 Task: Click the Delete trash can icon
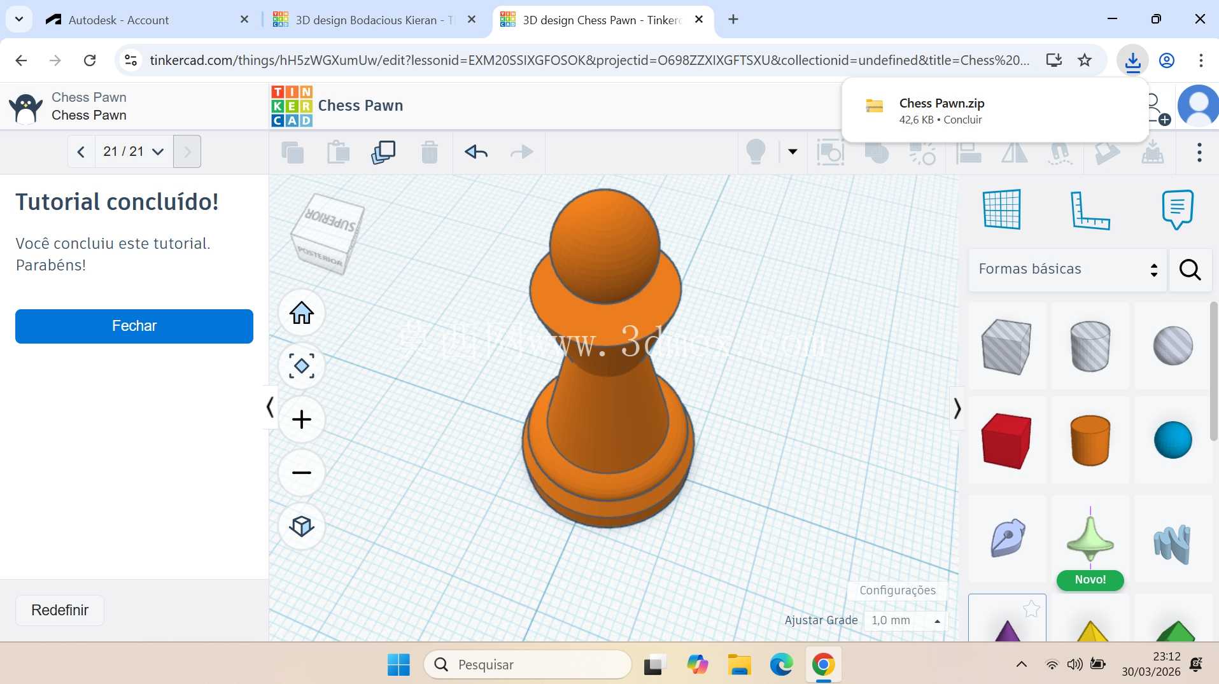(x=430, y=153)
